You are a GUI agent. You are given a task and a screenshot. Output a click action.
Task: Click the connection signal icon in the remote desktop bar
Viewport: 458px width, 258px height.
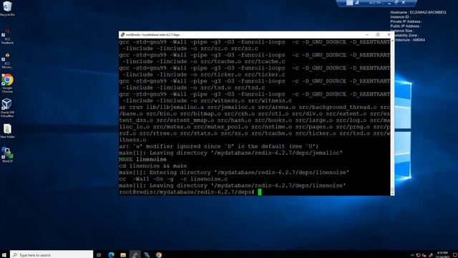(356, 3)
